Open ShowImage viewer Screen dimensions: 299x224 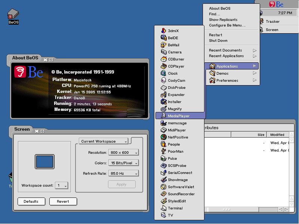coord(179,180)
